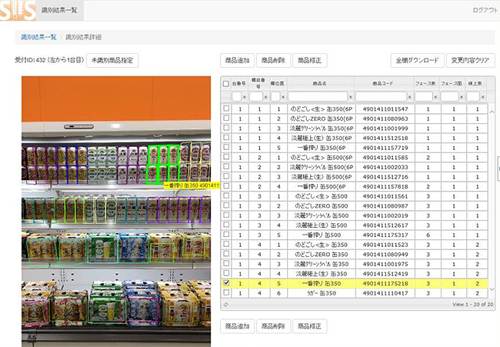Select the product code 4901411001975 cell
This screenshot has height=347, width=500.
tap(385, 264)
